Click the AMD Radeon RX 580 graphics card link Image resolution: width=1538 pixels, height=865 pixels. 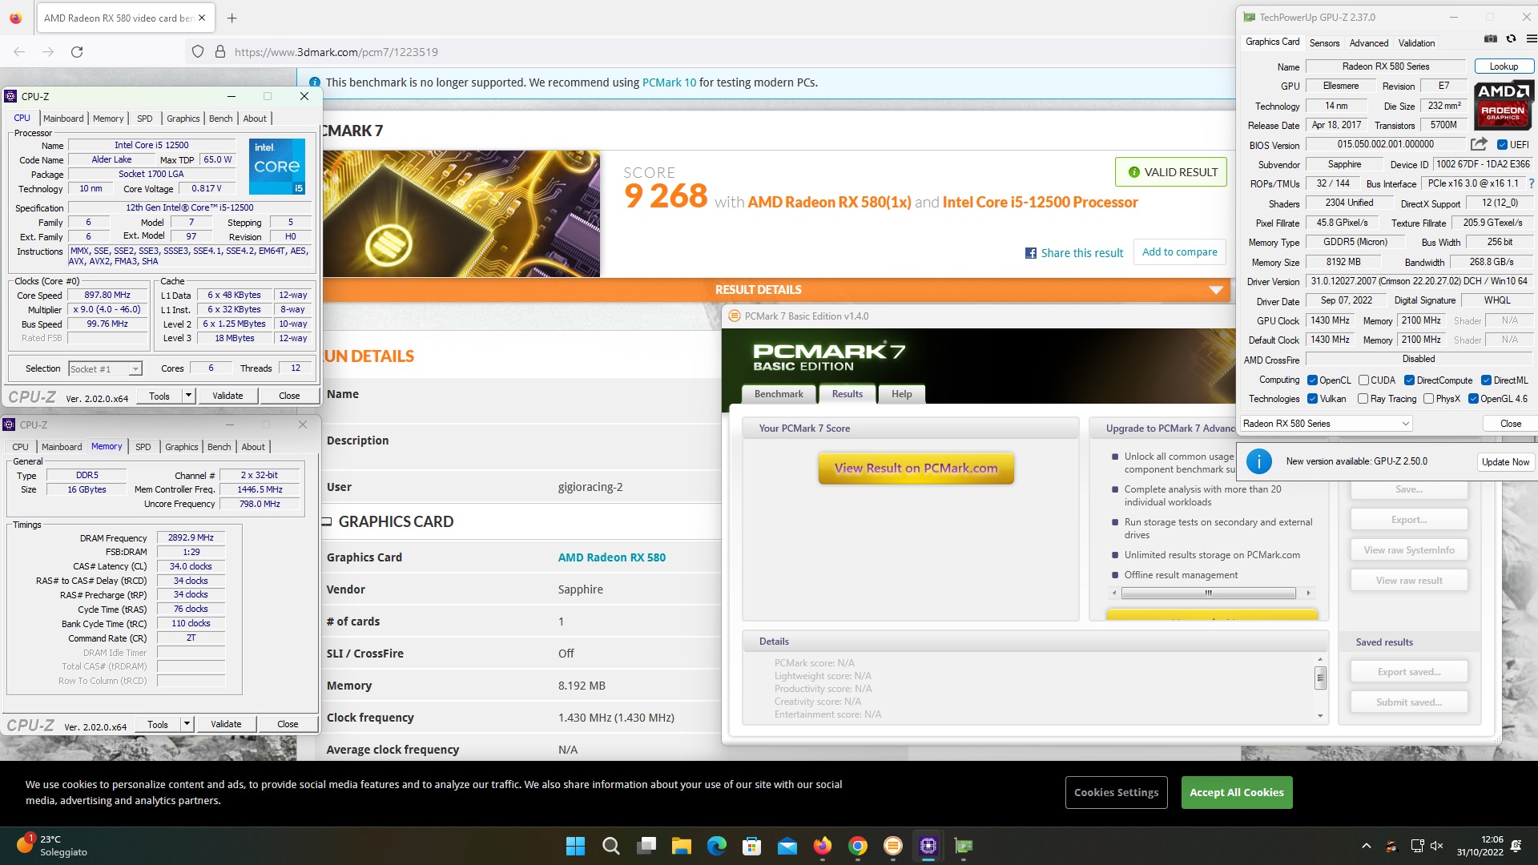coord(612,557)
